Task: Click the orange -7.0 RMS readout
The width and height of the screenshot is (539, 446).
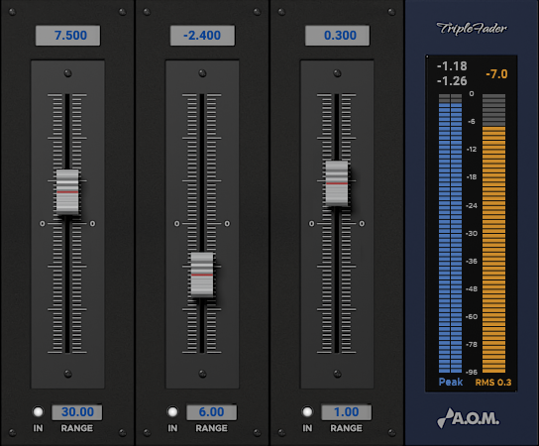Action: click(496, 74)
